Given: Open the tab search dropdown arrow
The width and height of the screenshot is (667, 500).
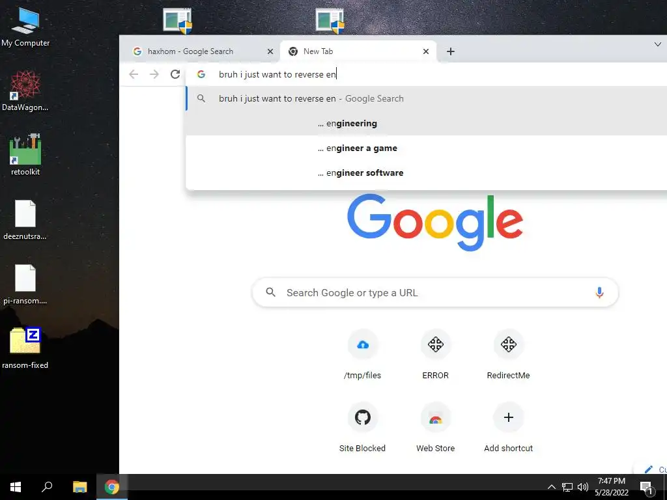Looking at the screenshot, I should (x=658, y=44).
